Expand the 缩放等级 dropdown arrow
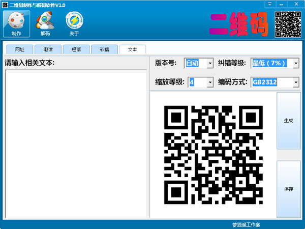The height and width of the screenshot is (229, 305). (x=210, y=82)
